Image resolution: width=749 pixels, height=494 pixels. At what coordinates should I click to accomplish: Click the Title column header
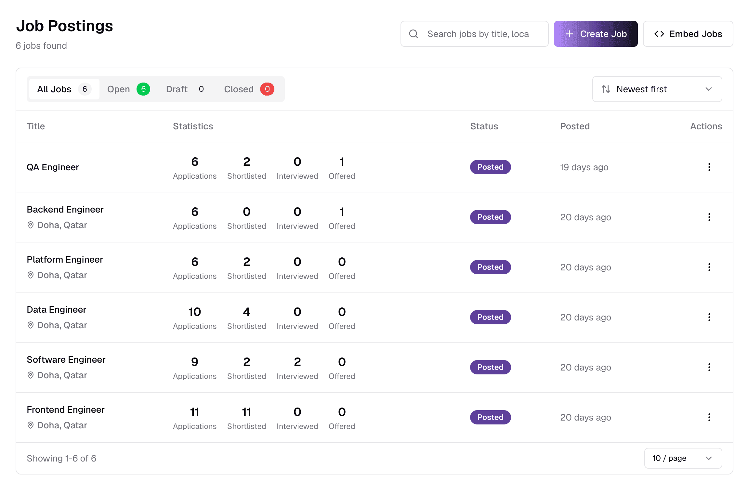tap(36, 126)
